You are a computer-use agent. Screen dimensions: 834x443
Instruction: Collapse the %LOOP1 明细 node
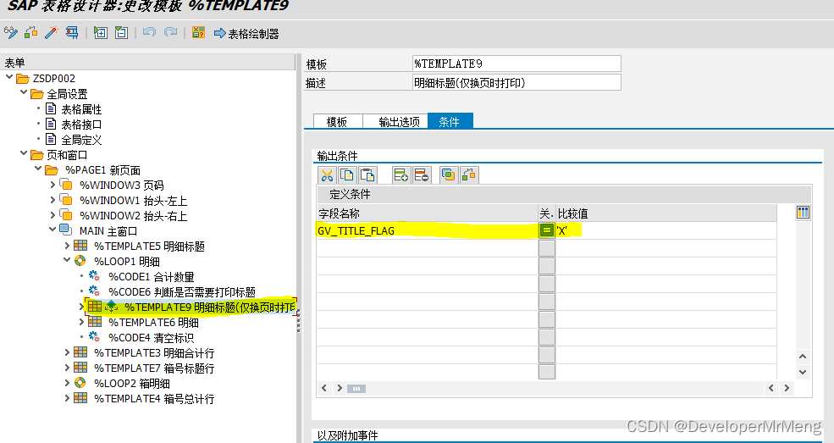pos(67,261)
